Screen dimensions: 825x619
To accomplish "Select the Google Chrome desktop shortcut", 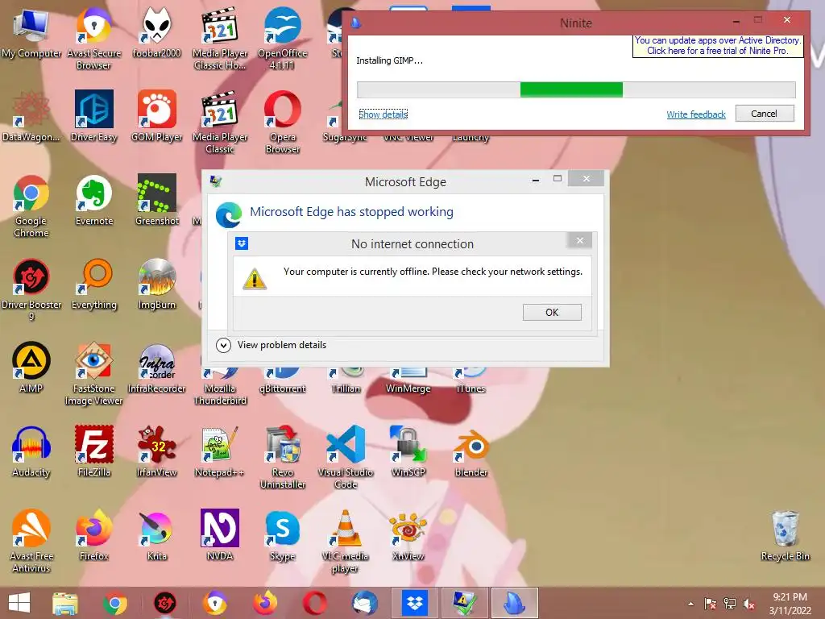I will pyautogui.click(x=31, y=206).
